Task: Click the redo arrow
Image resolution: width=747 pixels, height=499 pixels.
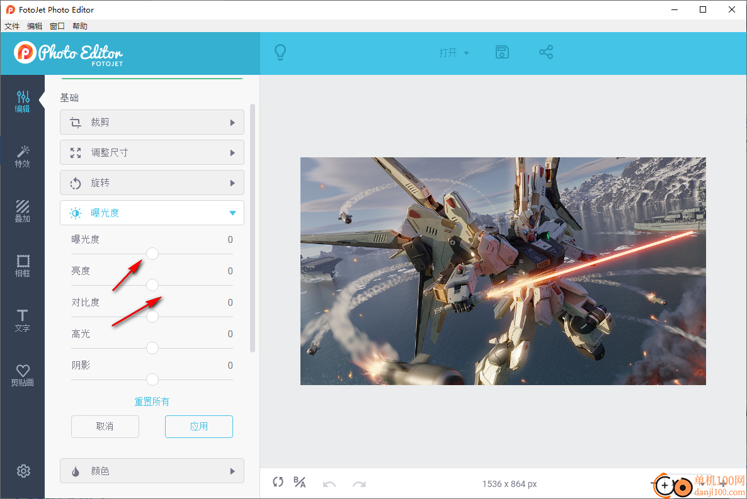Action: click(x=359, y=485)
